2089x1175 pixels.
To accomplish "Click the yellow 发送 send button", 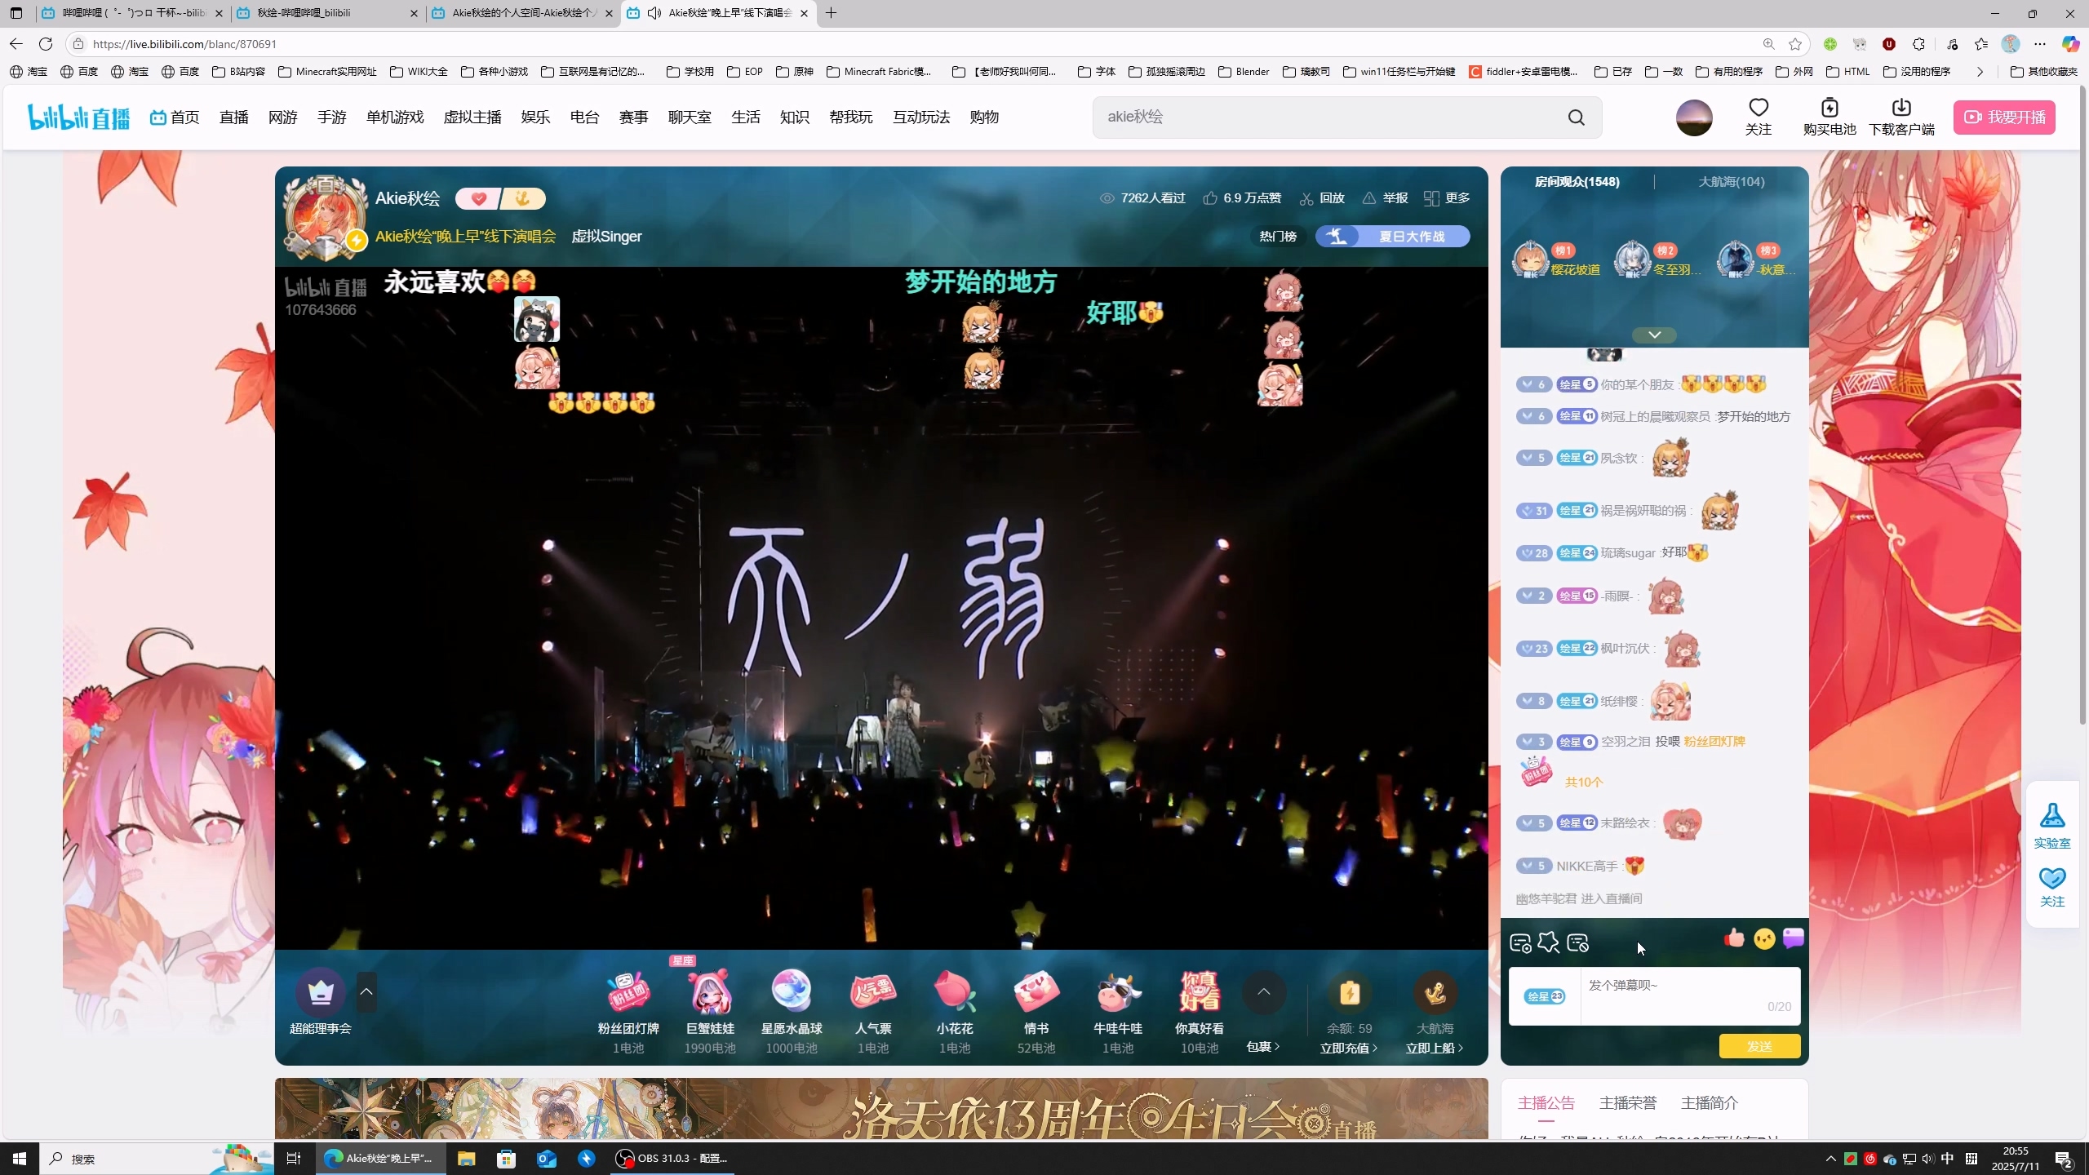I will point(1759,1046).
